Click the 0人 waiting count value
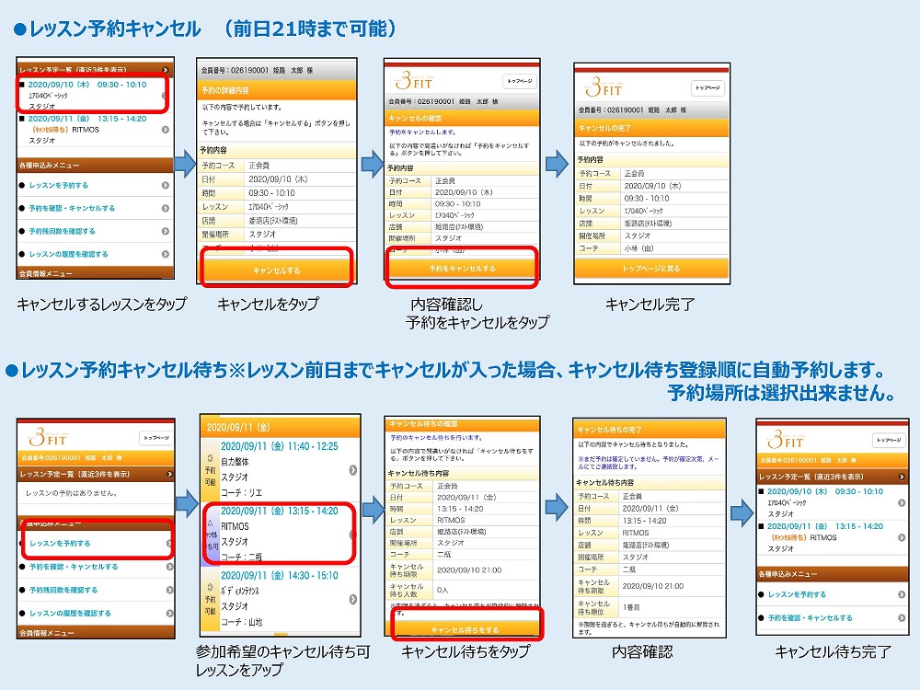This screenshot has width=920, height=690. (x=443, y=590)
